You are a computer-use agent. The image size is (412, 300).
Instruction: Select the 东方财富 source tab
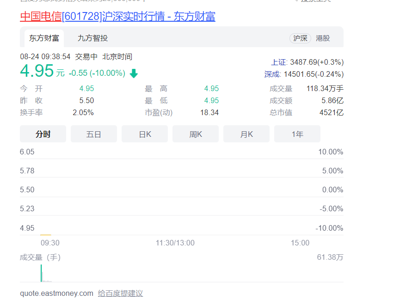coord(44,38)
